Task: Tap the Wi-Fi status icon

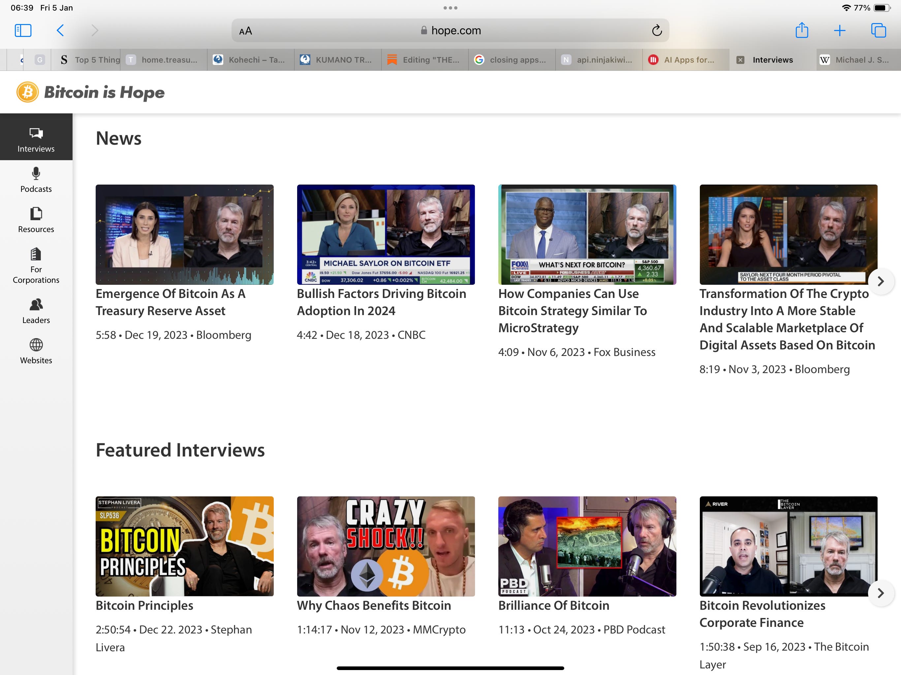Action: 846,8
